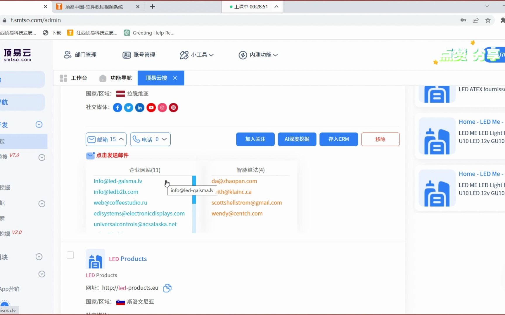Open the http://led-products.eu website link
Screen dimensions: 505x315
(x=130, y=288)
